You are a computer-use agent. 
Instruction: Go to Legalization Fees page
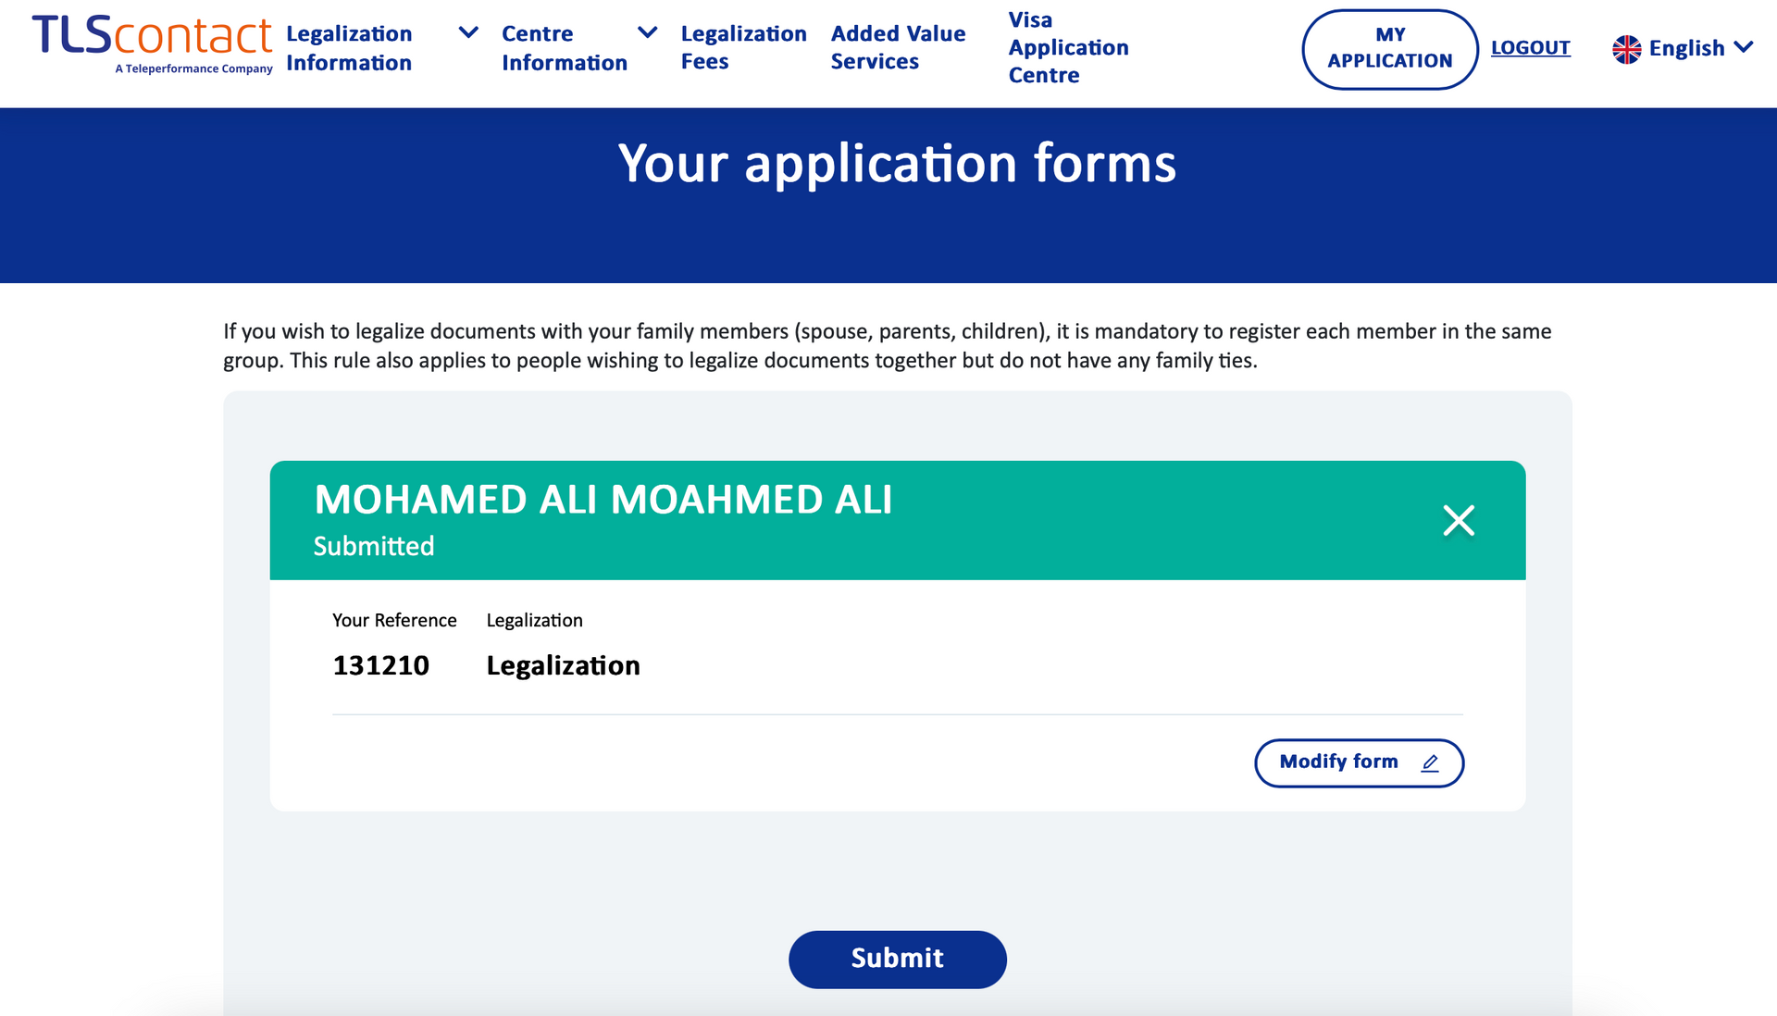click(x=743, y=47)
